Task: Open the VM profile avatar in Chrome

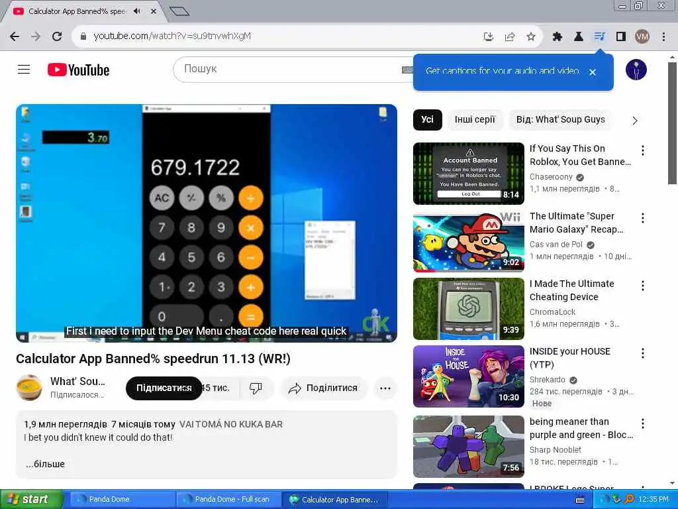Action: tap(642, 37)
